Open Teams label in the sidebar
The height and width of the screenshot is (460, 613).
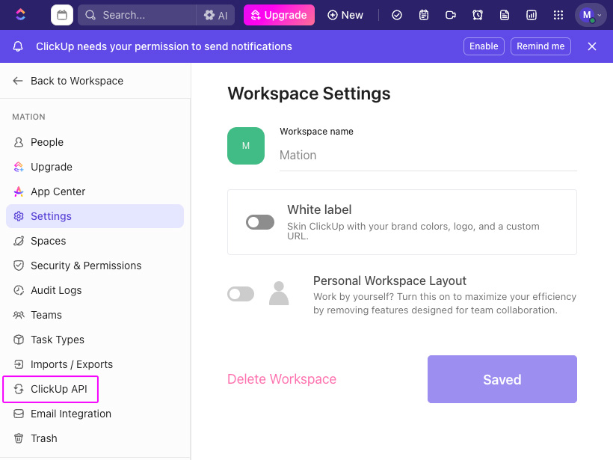coord(46,315)
